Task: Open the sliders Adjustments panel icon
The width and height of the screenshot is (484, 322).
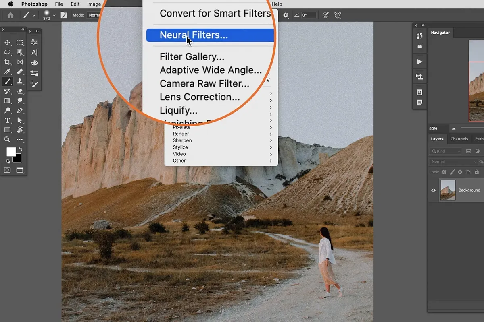Action: pos(34,42)
